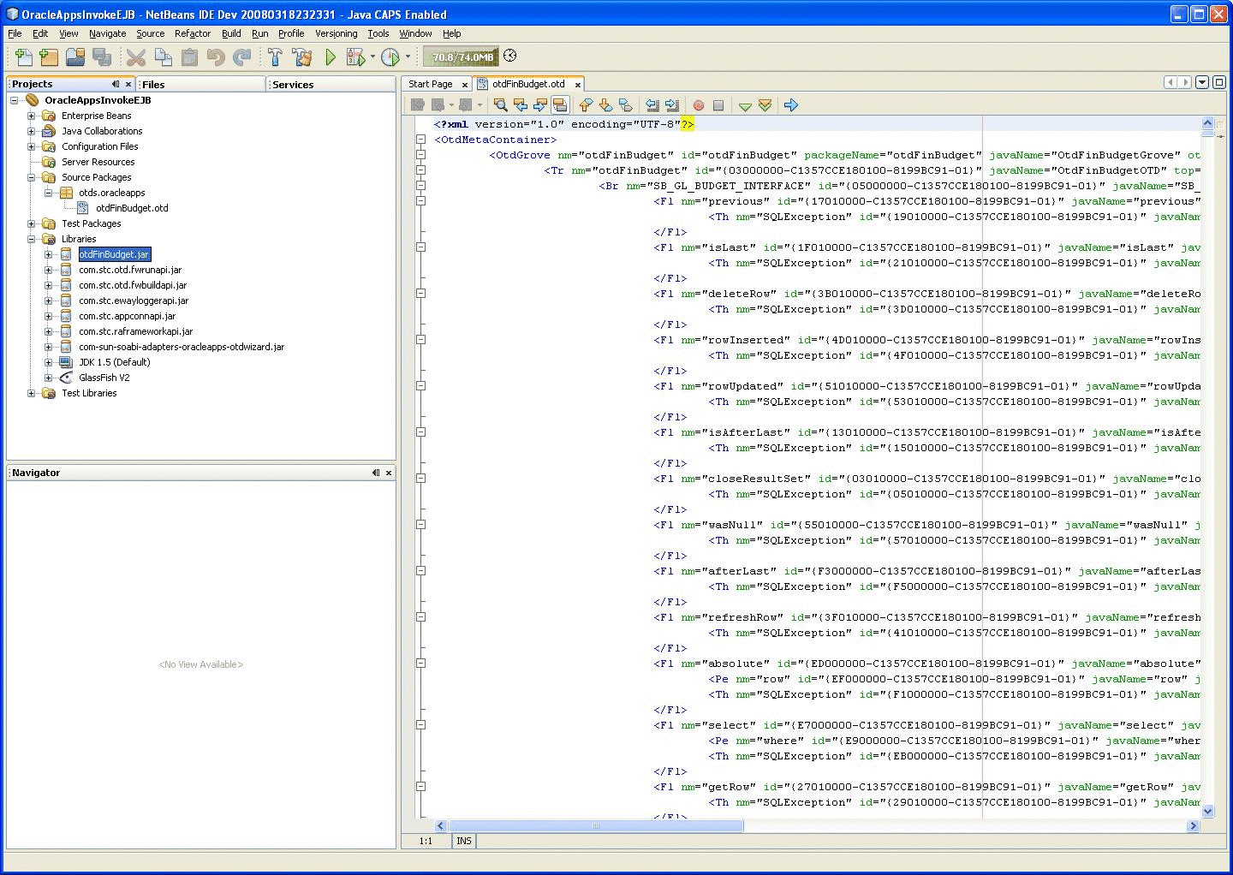Click the Shift Line Right icon
Viewport: 1233px width, 875px height.
pyautogui.click(x=672, y=105)
